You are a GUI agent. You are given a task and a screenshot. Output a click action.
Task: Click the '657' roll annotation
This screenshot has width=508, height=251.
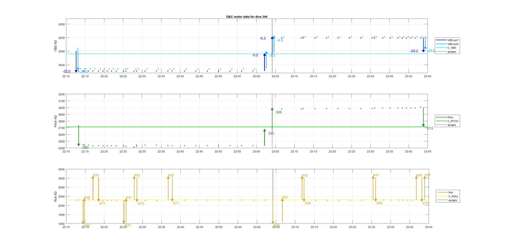(x=427, y=175)
